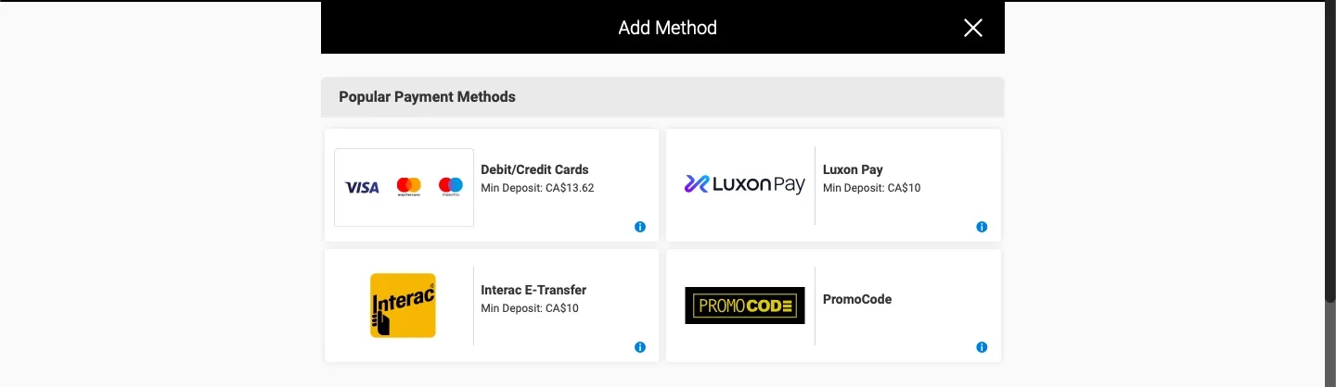Click the Mastercard logo
The width and height of the screenshot is (1336, 387).
coord(408,187)
